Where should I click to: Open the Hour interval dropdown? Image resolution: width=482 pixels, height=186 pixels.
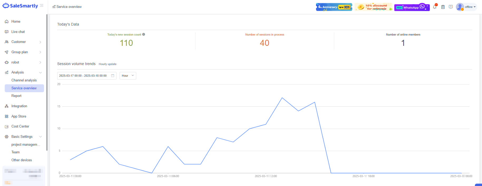click(x=128, y=76)
